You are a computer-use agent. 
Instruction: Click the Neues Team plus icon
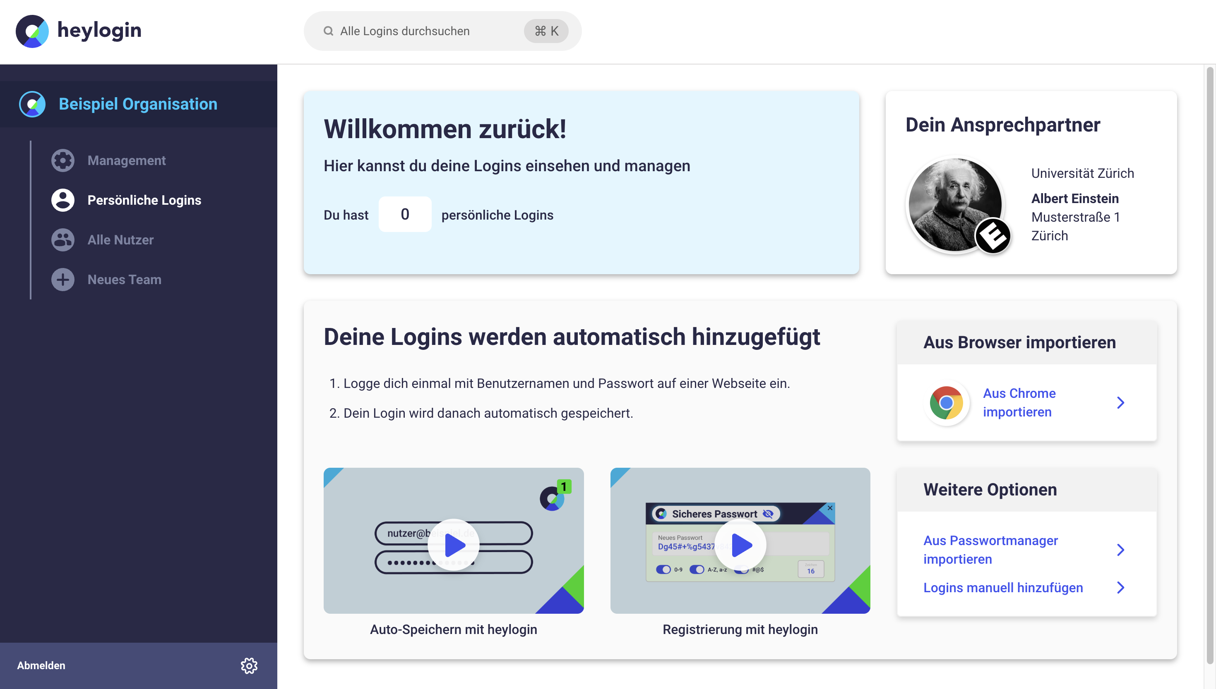63,280
